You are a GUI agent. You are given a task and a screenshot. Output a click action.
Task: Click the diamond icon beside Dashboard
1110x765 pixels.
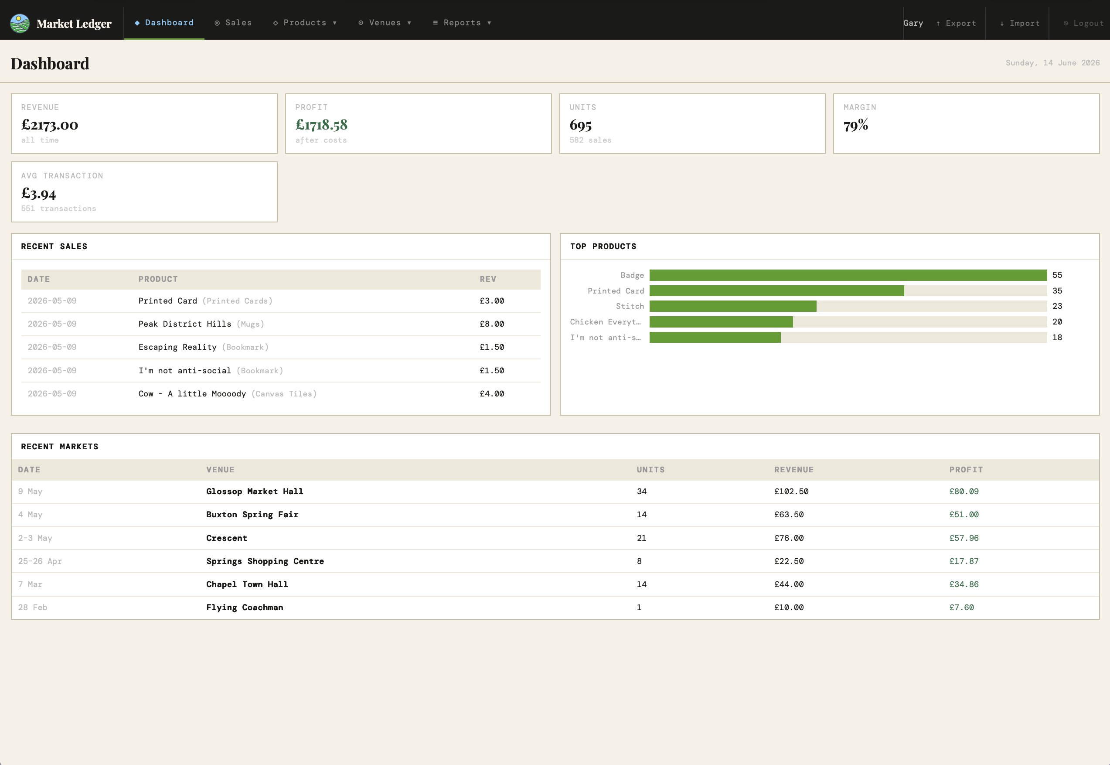[137, 23]
